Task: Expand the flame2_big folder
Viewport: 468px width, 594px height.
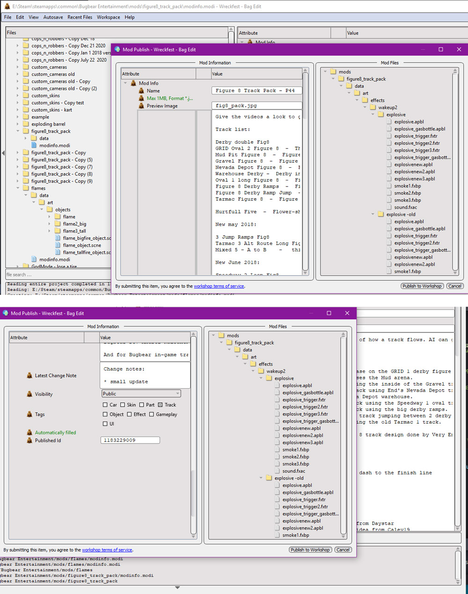Action: point(50,224)
